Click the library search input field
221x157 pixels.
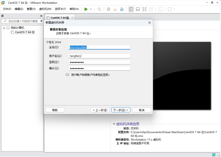pyautogui.click(x=21, y=21)
